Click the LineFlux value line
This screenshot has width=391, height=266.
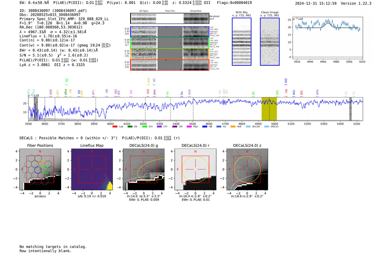[x=48, y=36]
